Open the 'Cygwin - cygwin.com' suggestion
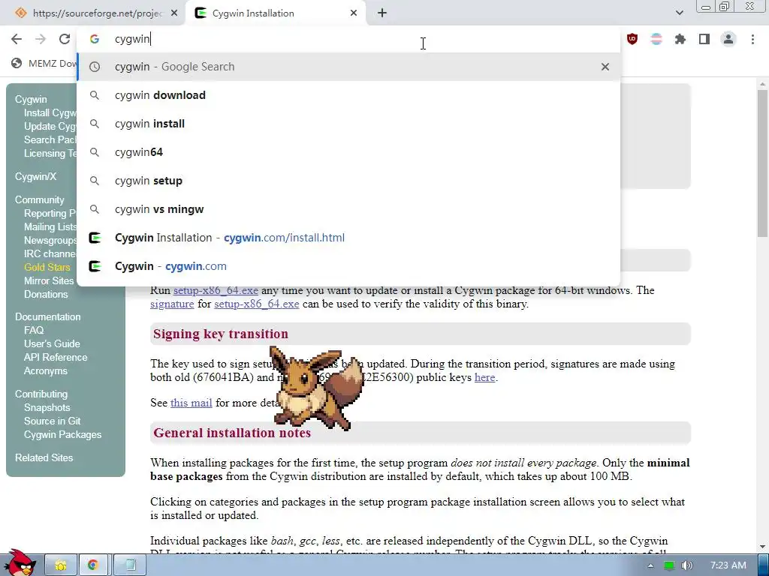 tap(348, 266)
